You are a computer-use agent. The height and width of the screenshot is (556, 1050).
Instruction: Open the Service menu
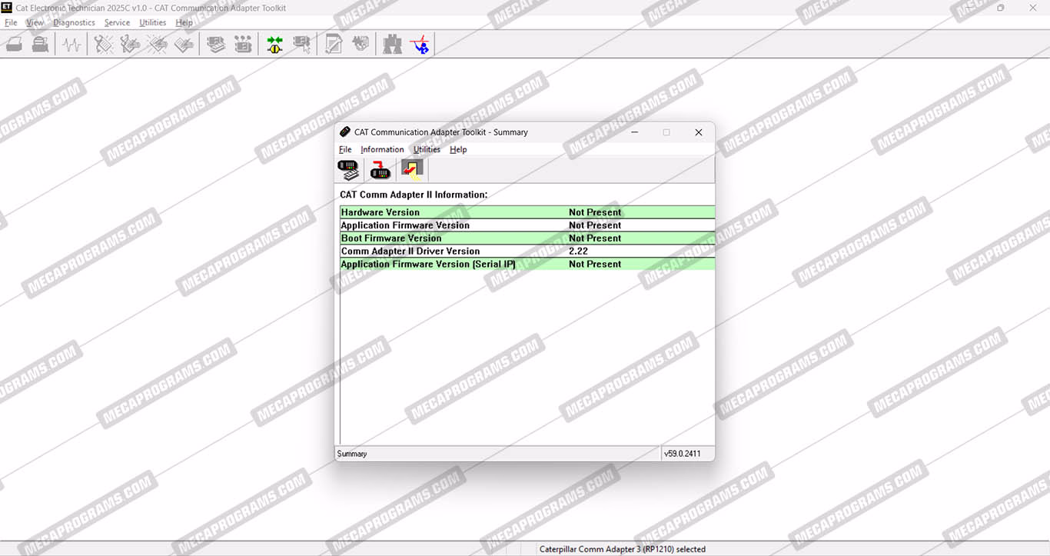[x=117, y=23]
